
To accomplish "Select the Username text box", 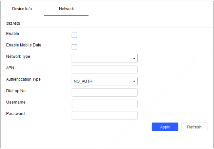I will [105, 104].
